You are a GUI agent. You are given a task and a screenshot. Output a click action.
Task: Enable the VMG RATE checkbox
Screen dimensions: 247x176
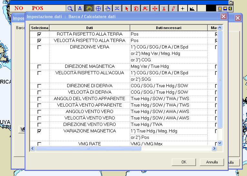click(39, 144)
